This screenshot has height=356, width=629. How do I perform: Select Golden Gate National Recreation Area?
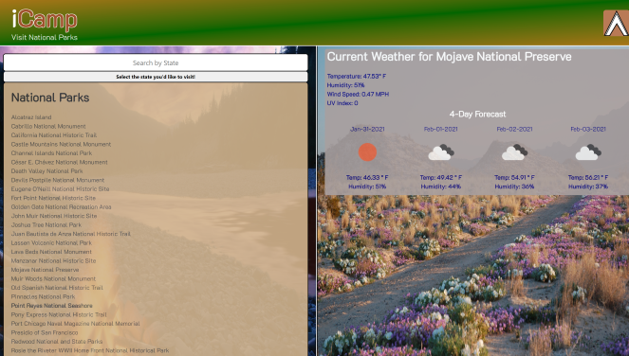pos(62,207)
